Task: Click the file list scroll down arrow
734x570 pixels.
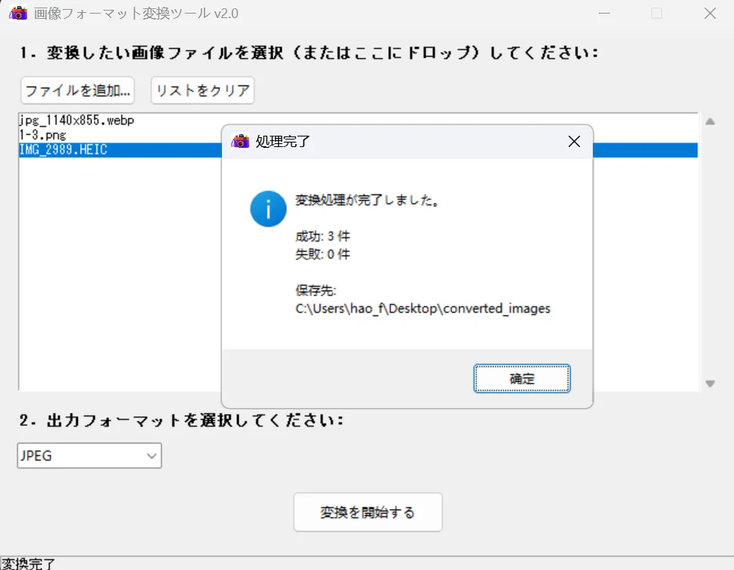Action: coord(710,384)
